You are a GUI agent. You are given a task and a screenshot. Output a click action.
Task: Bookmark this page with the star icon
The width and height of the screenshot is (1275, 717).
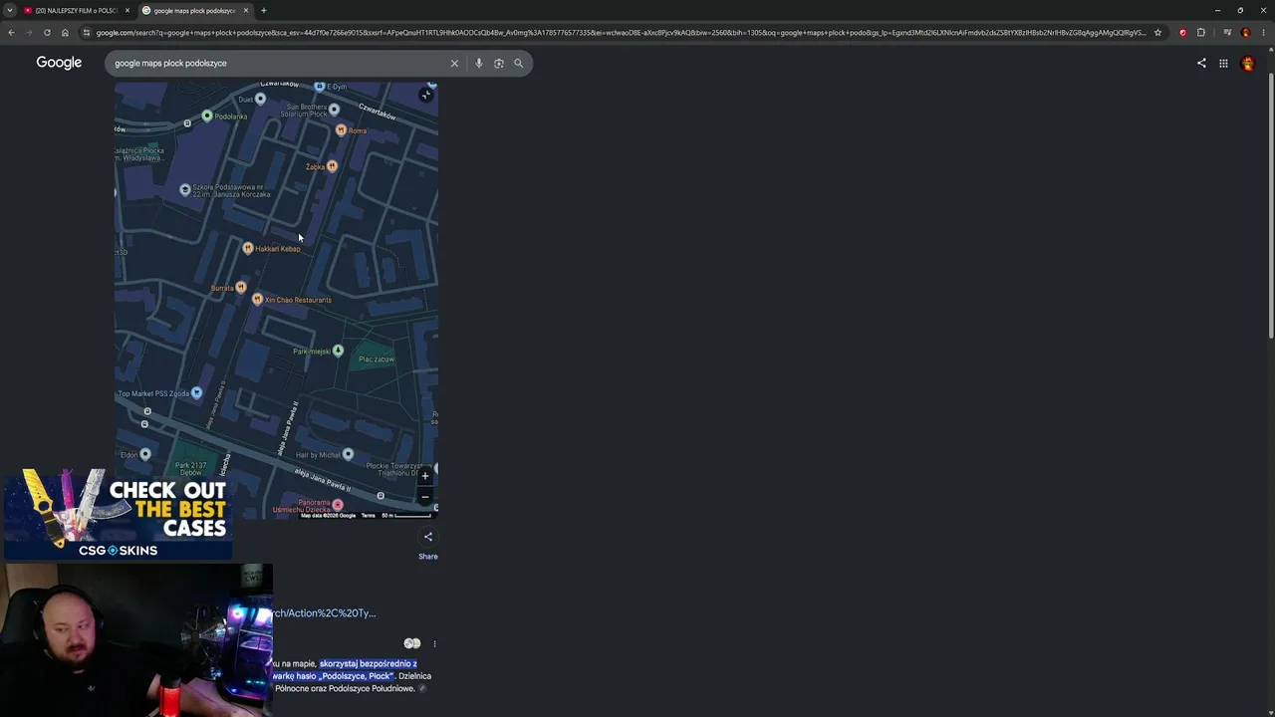coord(1157,33)
